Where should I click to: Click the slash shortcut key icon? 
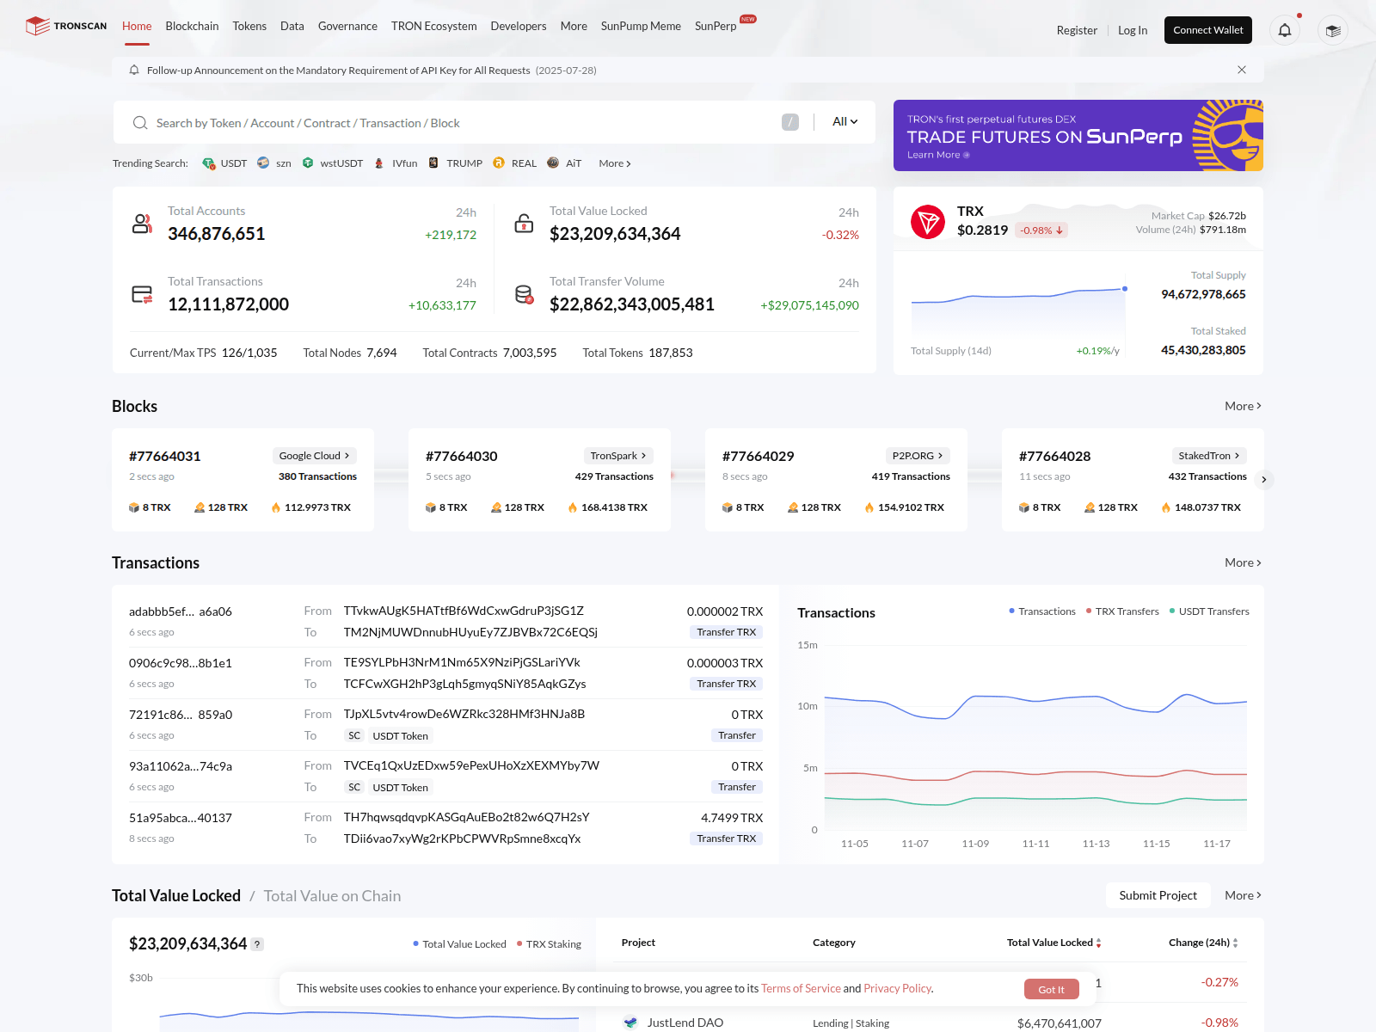tap(790, 122)
